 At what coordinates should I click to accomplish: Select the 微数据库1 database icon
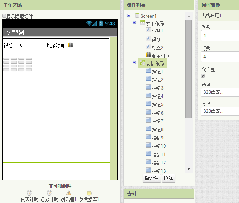tap(89, 193)
